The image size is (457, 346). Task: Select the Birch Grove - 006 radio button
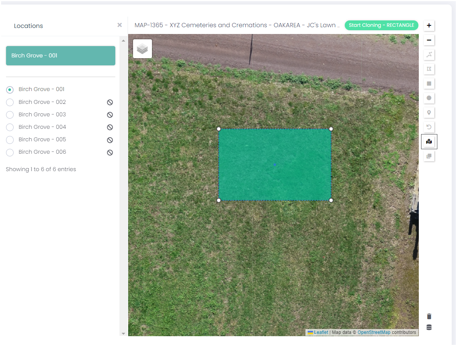point(10,152)
